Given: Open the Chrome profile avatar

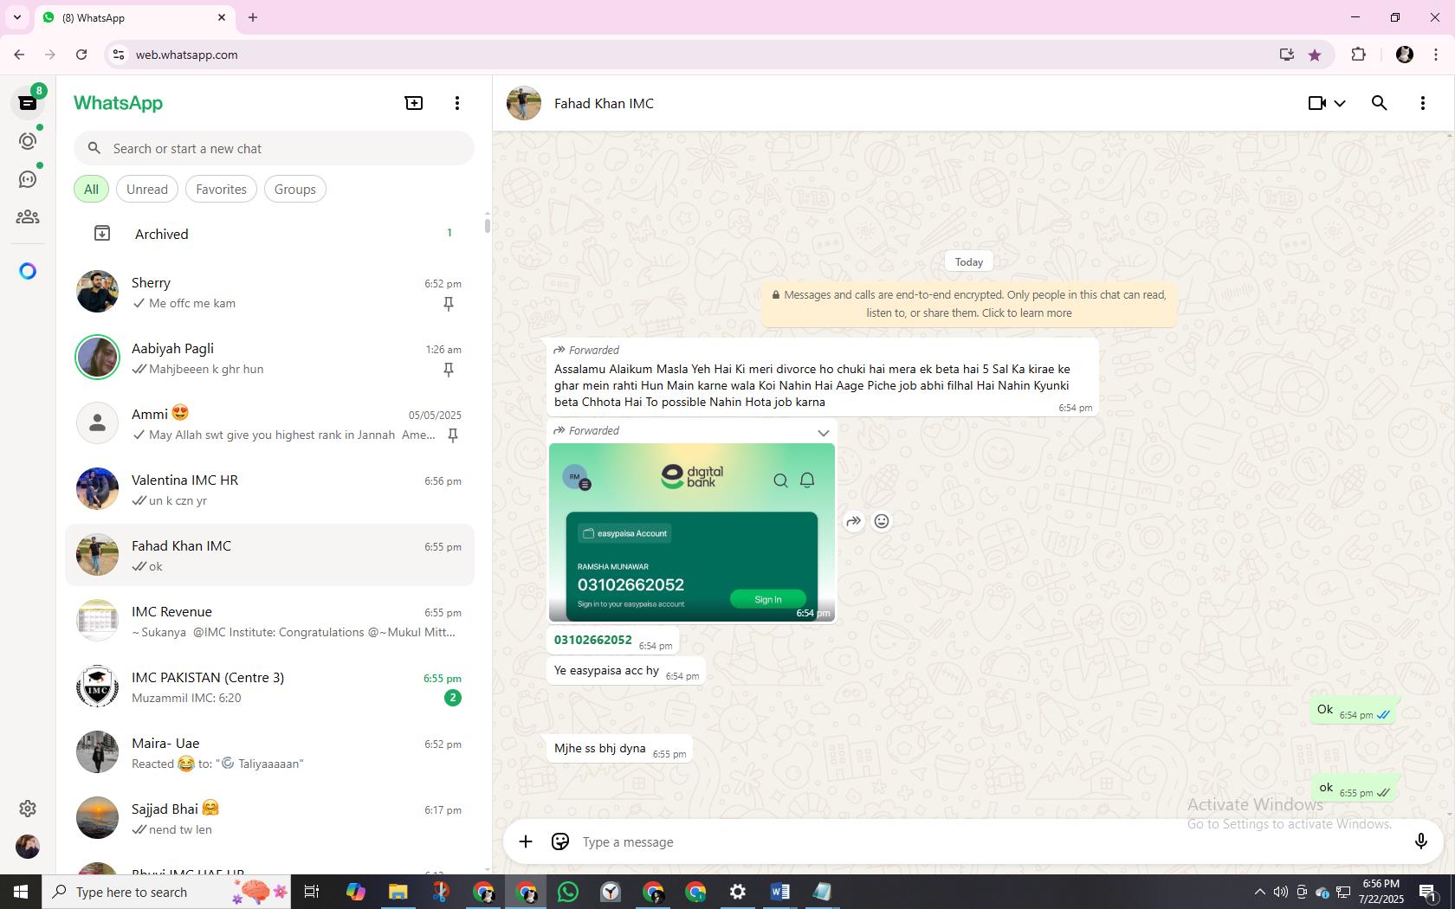Looking at the screenshot, I should pos(1405,55).
